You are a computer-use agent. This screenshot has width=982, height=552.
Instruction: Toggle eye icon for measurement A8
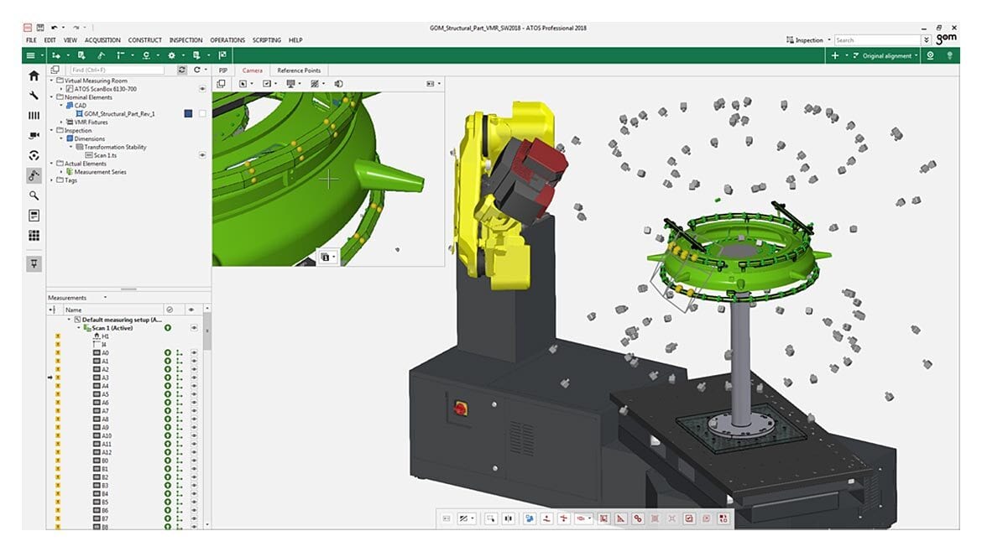[194, 419]
